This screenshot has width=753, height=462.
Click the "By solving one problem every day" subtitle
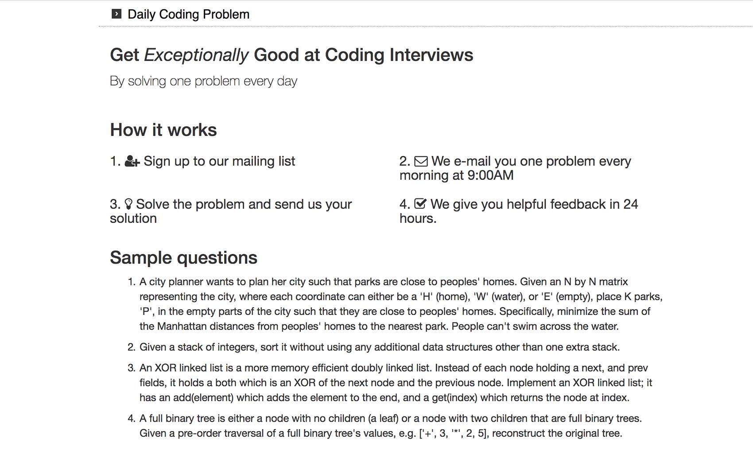click(203, 81)
